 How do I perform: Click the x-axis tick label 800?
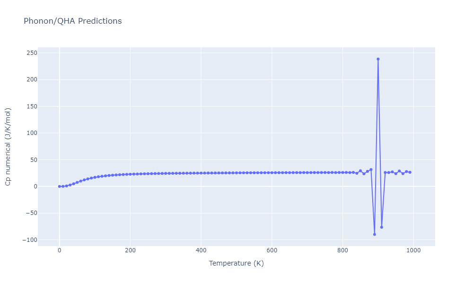[342, 250]
